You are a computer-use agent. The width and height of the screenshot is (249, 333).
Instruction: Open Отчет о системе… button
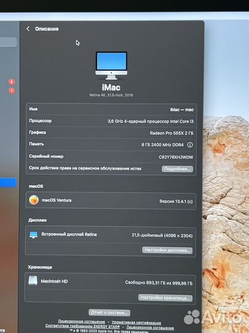[109, 313]
